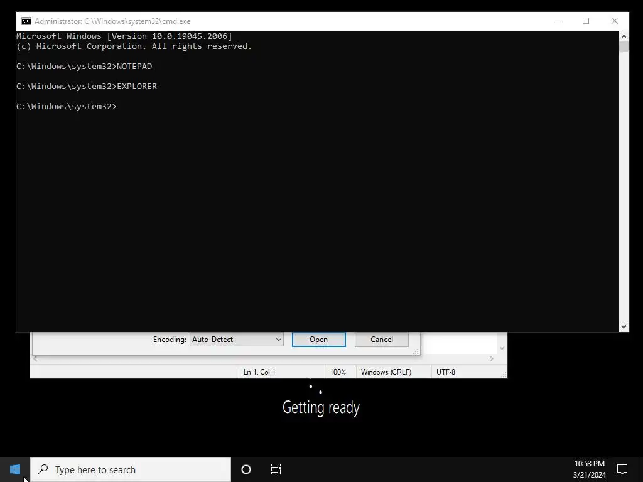Screen dimensions: 643x482
Task: Click the Getting ready text
Action: coord(321,407)
